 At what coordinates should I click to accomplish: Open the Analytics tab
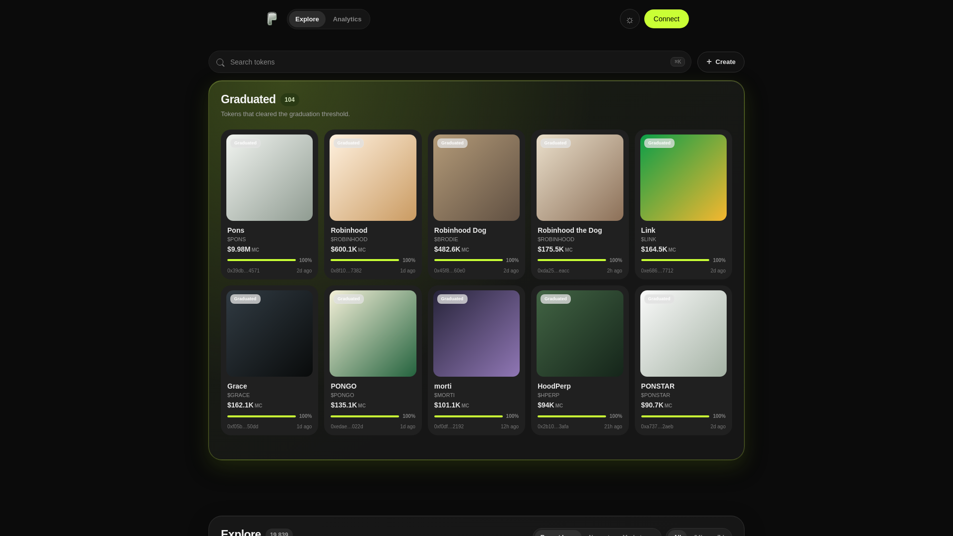tap(347, 19)
